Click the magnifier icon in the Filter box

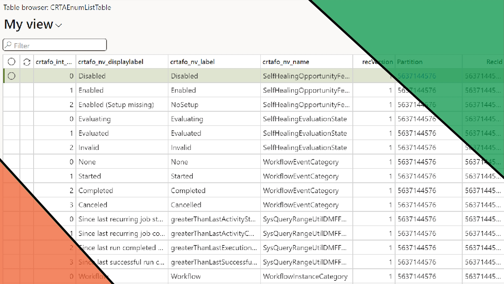tap(8, 45)
